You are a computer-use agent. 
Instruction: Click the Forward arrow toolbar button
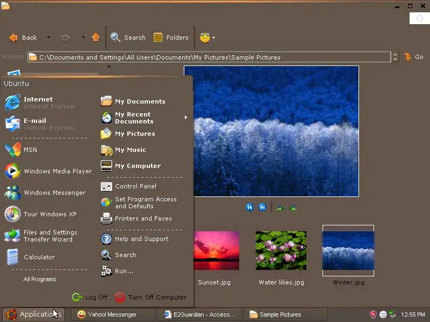click(x=66, y=38)
